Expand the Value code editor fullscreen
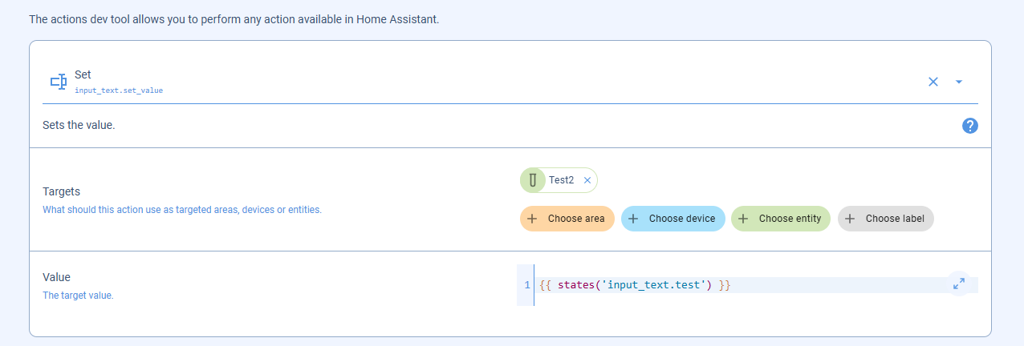 pyautogui.click(x=959, y=284)
